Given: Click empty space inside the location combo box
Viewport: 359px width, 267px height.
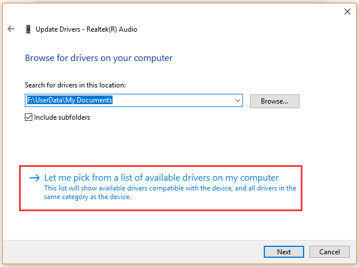Looking at the screenshot, I should (172, 100).
